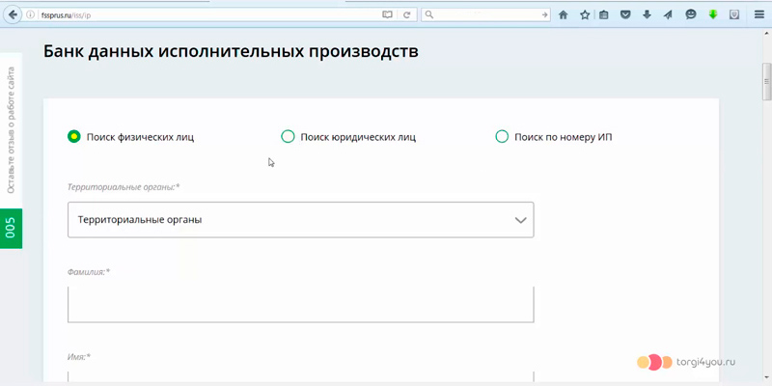Click the Имя:* label text

tap(79, 356)
